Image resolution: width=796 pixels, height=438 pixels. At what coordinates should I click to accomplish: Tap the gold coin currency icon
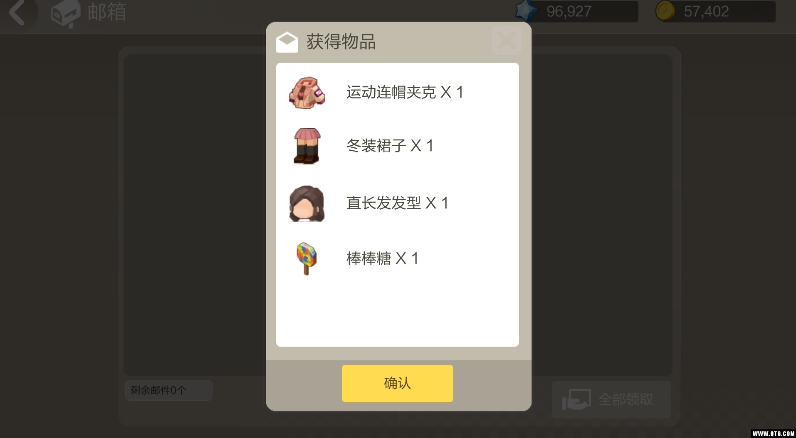[x=665, y=11]
